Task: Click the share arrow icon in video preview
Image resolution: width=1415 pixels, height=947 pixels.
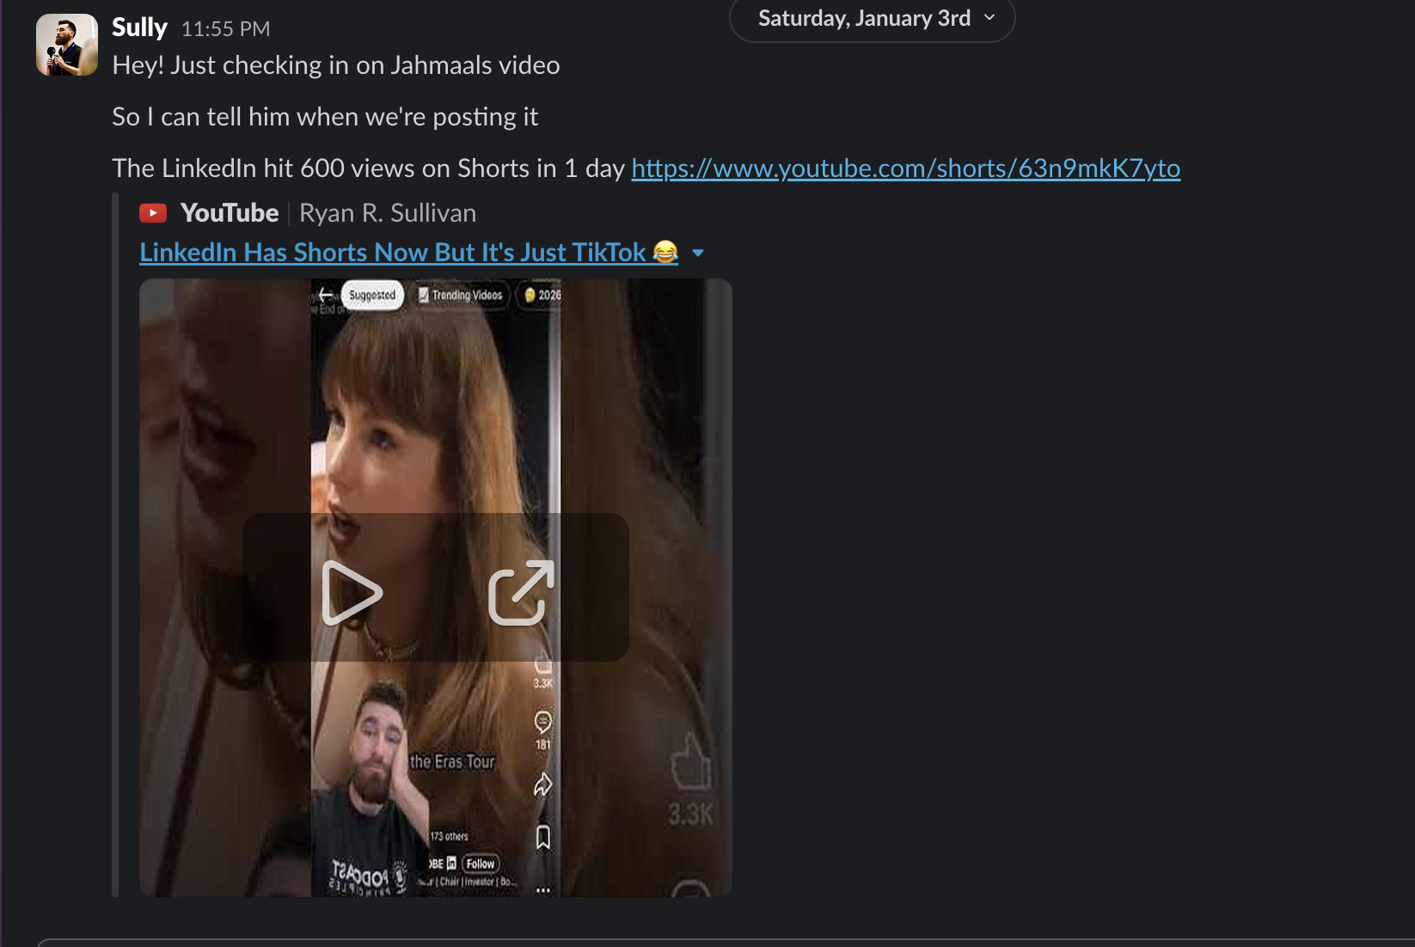Action: pos(543,785)
